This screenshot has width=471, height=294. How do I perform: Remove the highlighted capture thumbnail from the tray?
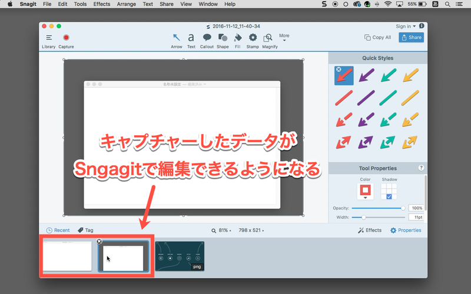[x=99, y=241]
